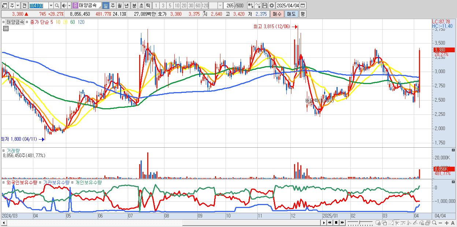
Task: Select the 10 interval button
Action: pos(177,5)
